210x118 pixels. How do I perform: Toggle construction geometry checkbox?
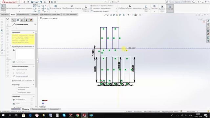coord(17,88)
